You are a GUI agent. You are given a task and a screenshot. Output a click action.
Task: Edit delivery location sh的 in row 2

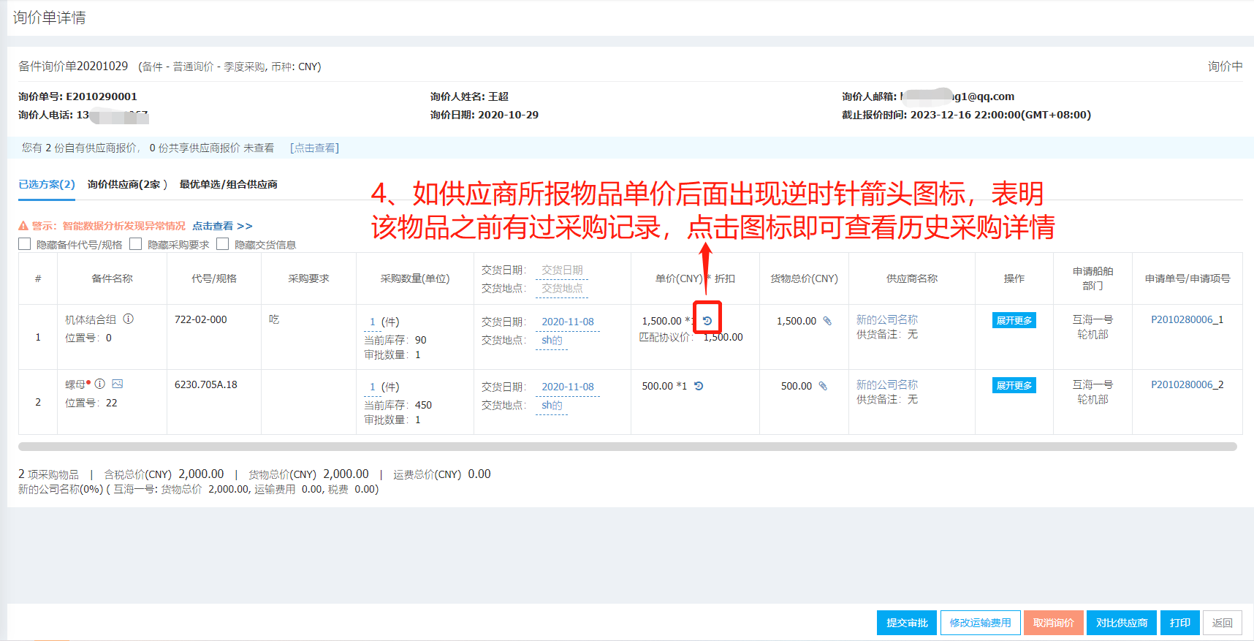point(552,405)
